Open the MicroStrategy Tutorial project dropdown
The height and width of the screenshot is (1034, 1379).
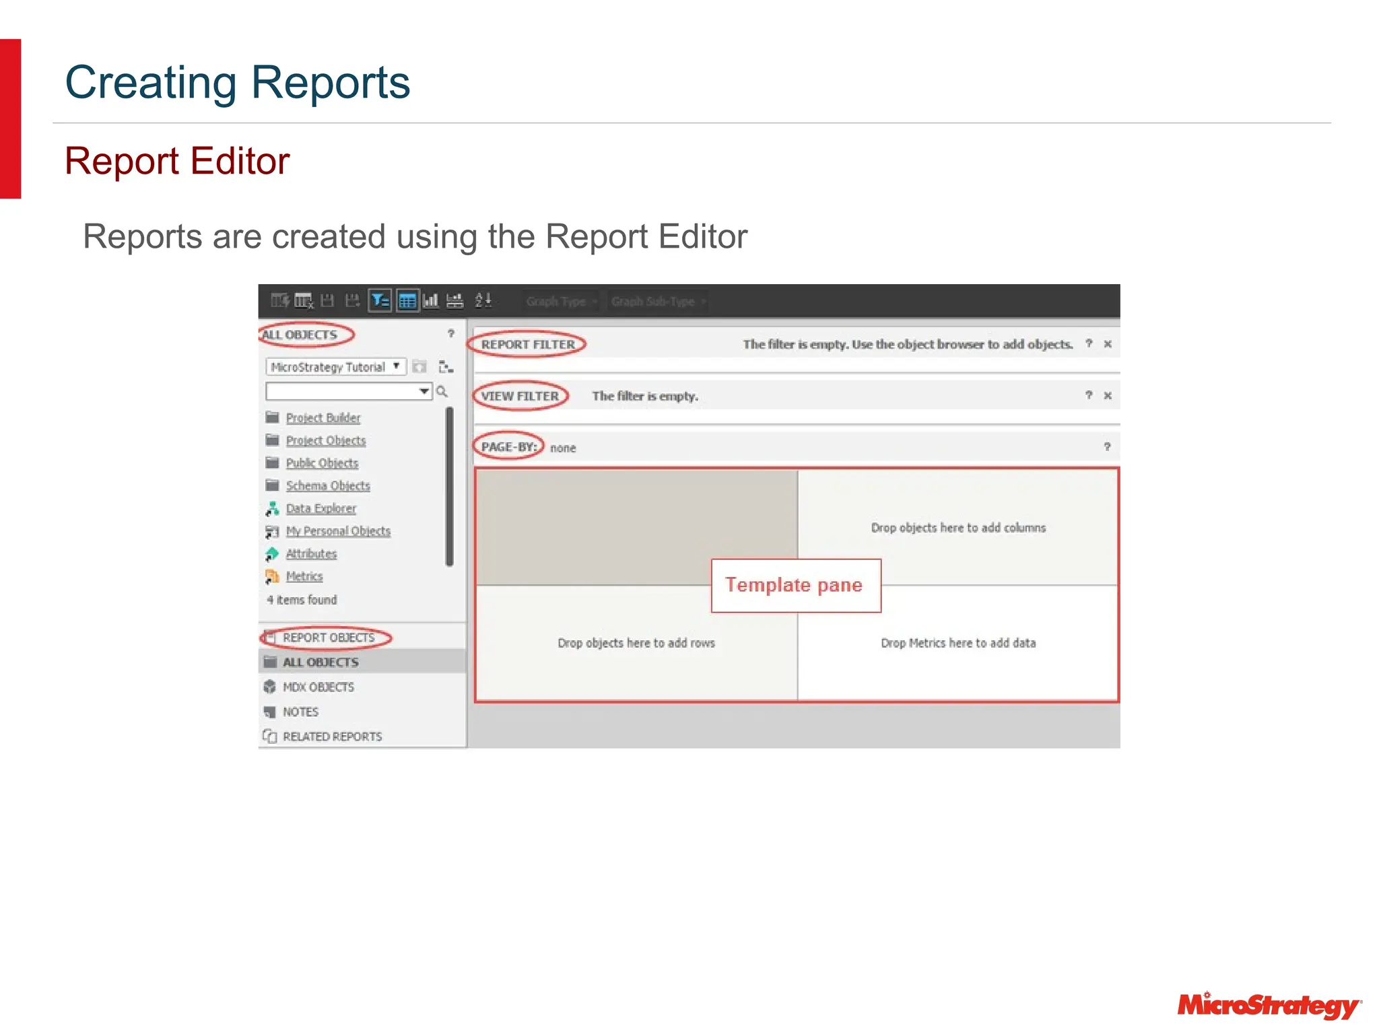point(336,367)
